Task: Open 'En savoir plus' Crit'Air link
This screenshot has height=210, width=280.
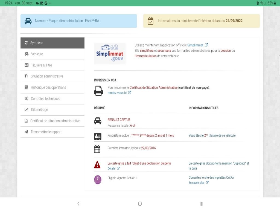Action: coord(196,183)
